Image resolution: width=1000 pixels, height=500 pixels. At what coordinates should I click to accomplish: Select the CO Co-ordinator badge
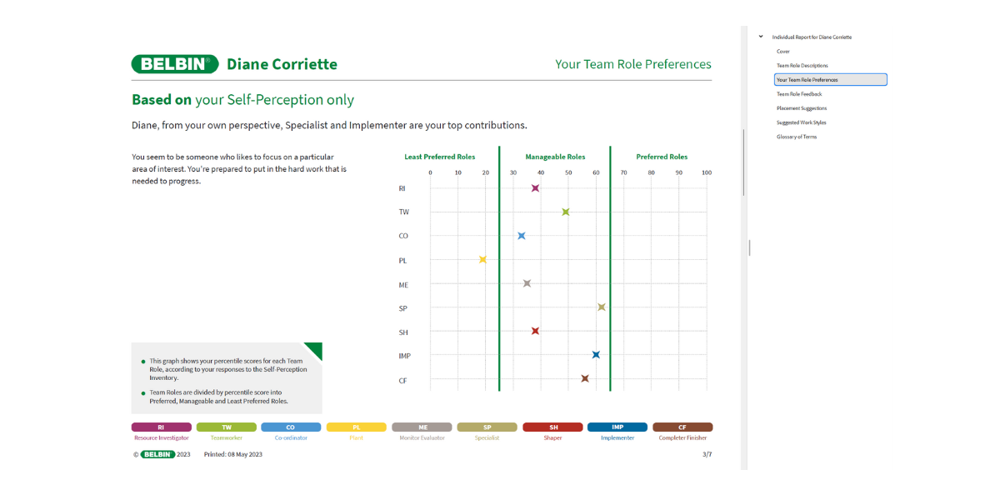291,427
